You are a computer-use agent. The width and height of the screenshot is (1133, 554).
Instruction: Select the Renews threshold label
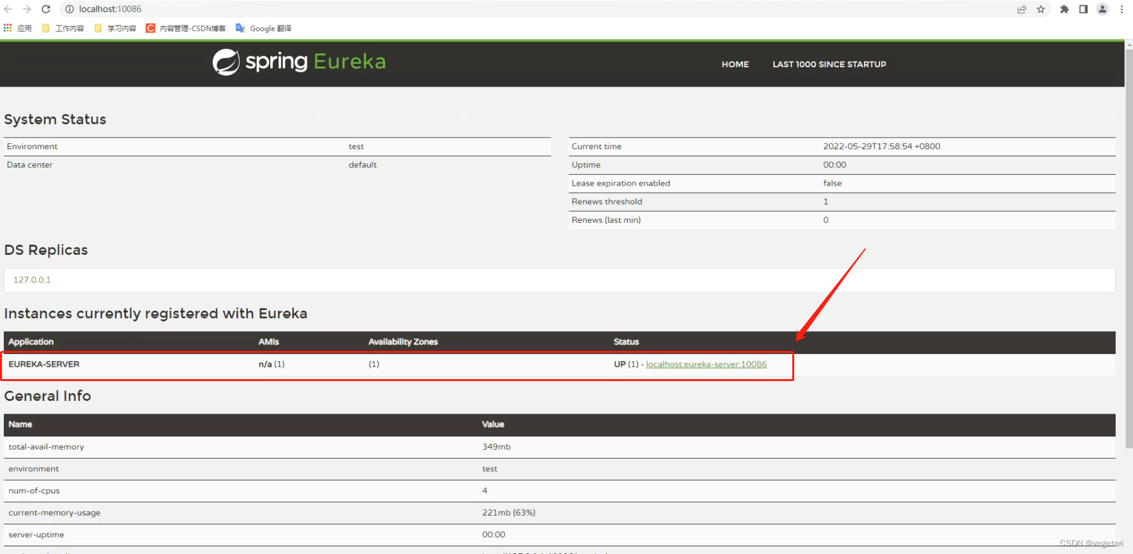(607, 201)
